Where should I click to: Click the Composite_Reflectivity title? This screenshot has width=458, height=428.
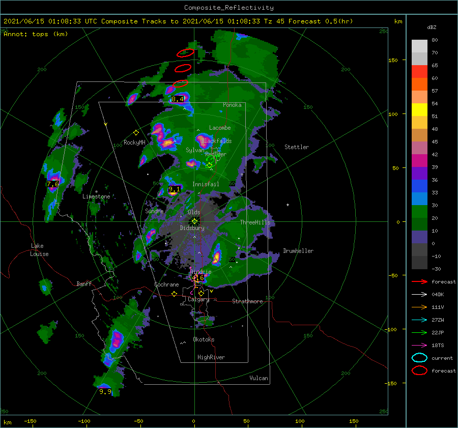tap(228, 8)
